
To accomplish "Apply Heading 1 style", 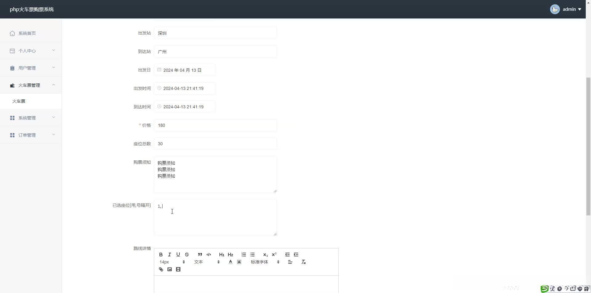I will 222,255.
